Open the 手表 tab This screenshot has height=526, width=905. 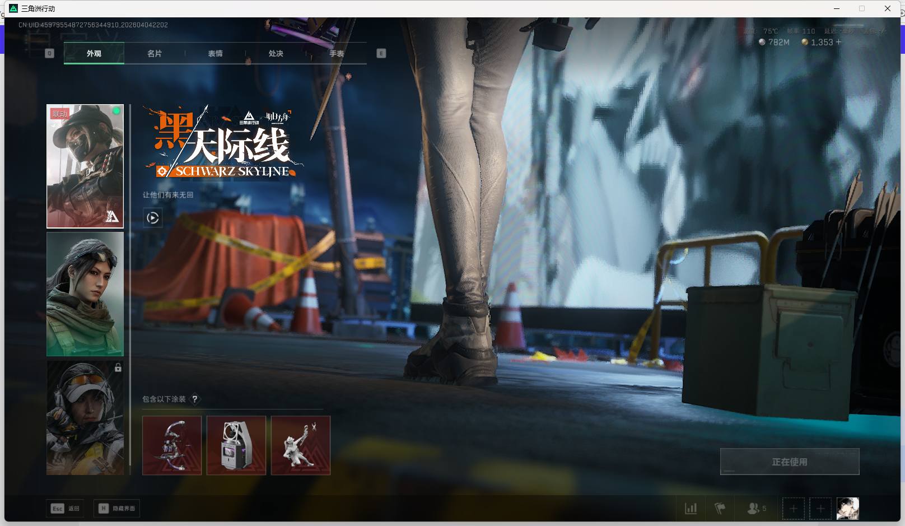tap(337, 53)
